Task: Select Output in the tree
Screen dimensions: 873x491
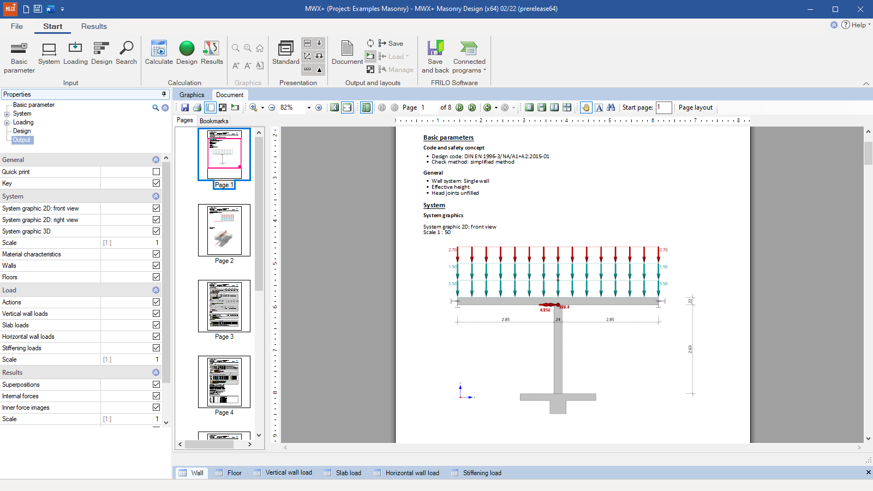Action: [22, 140]
